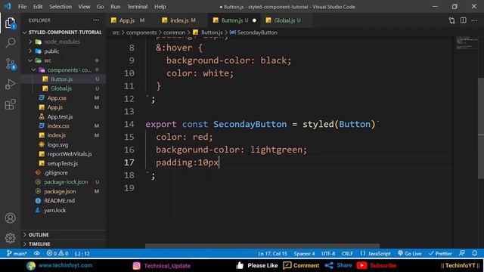Image resolution: width=484 pixels, height=272 pixels.
Task: Open Run and Debug view
Action: pyautogui.click(x=10, y=84)
